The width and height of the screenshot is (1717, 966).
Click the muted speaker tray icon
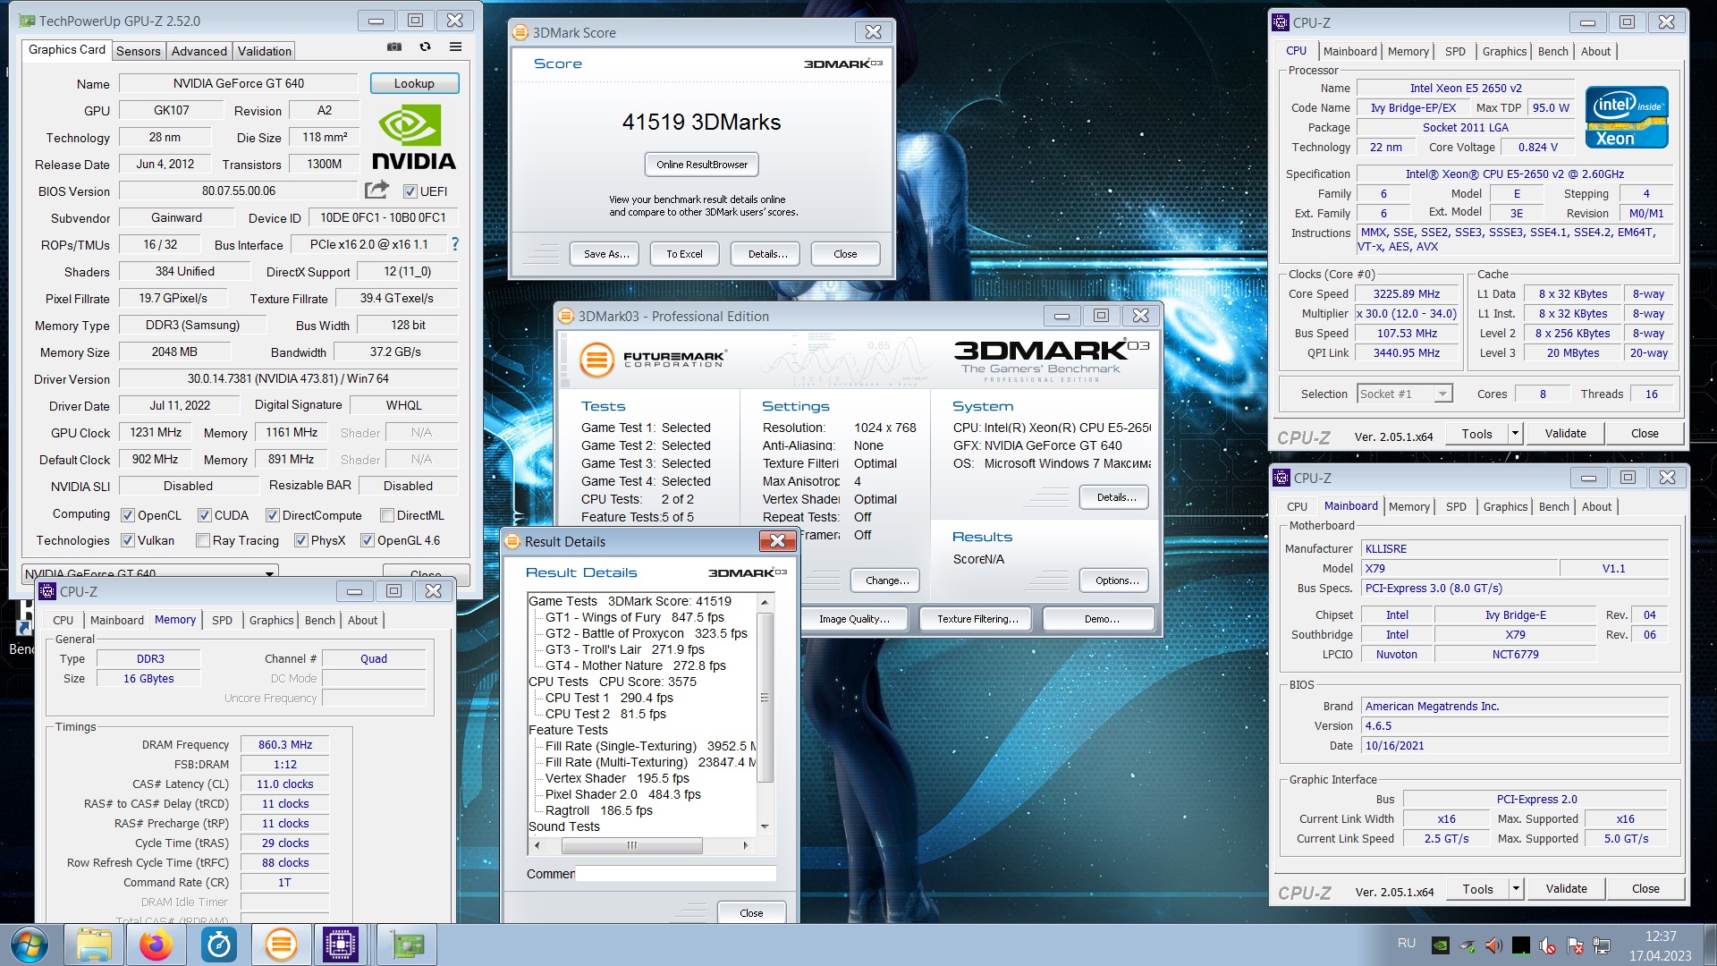1548,945
